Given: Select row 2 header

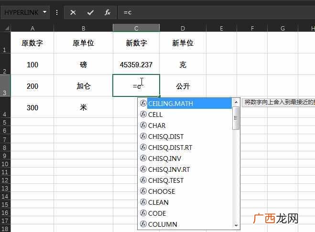Looking at the screenshot, I should click(x=5, y=64).
